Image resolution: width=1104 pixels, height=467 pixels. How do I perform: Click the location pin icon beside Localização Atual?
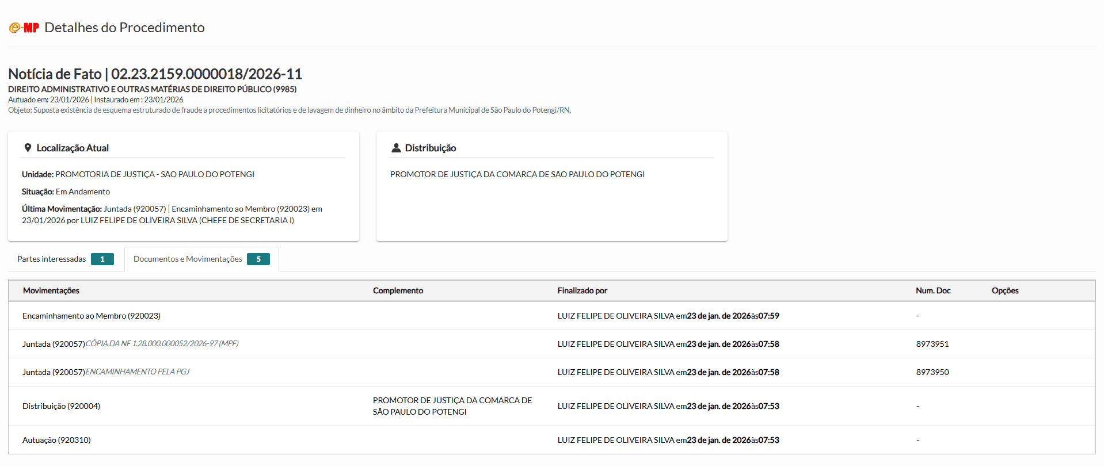(x=28, y=148)
